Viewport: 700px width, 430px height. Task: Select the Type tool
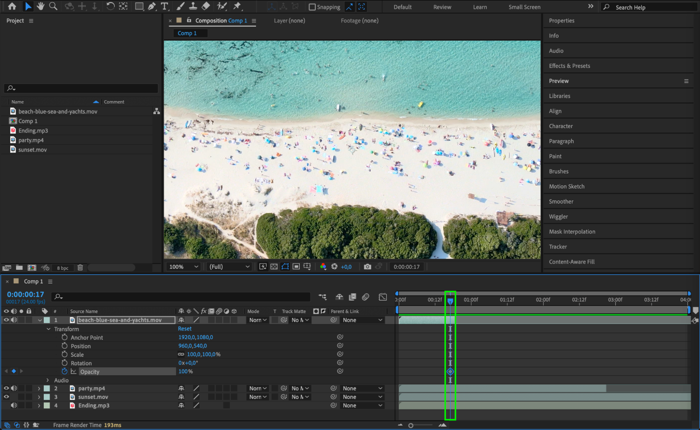click(x=164, y=6)
